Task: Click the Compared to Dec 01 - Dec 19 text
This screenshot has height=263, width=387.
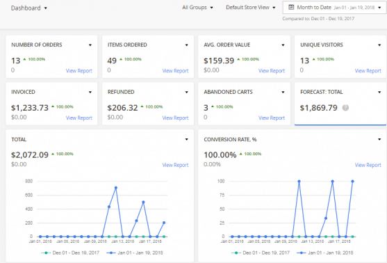Action: point(318,19)
